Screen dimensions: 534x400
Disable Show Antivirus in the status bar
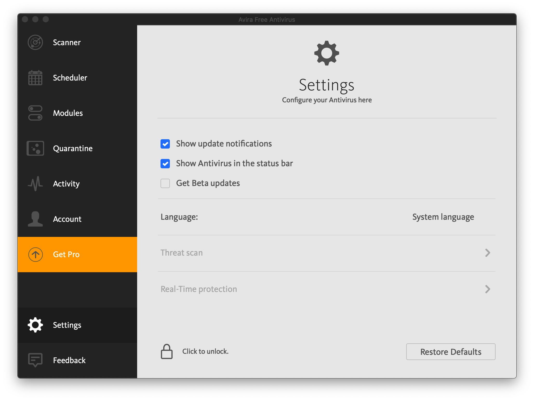click(x=165, y=163)
